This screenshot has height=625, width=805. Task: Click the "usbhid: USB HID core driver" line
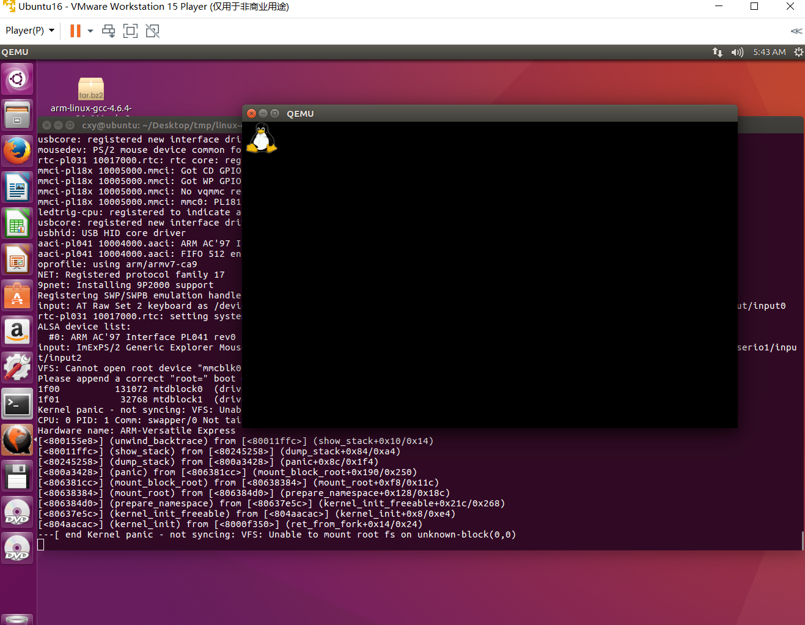[x=112, y=233]
